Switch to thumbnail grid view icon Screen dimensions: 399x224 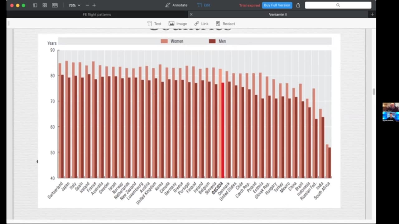click(45, 5)
